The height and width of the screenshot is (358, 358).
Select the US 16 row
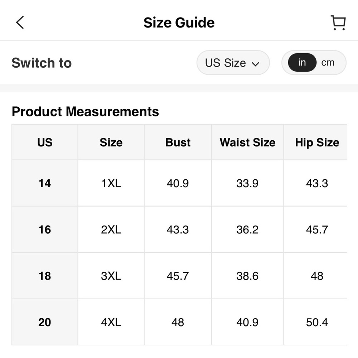point(45,229)
